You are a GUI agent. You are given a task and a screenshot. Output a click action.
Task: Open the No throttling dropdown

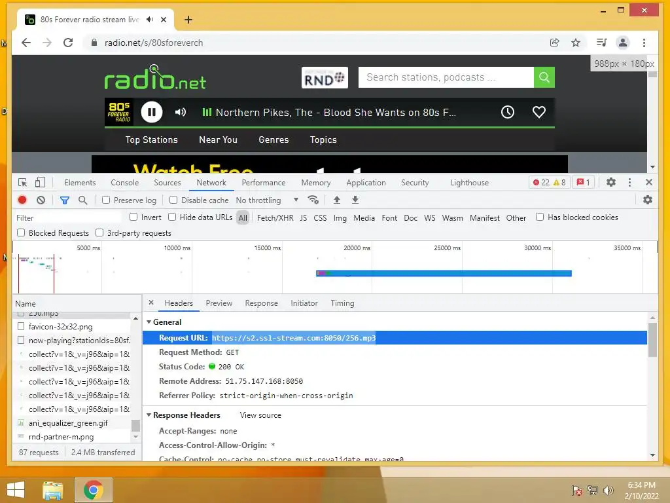[x=267, y=200]
